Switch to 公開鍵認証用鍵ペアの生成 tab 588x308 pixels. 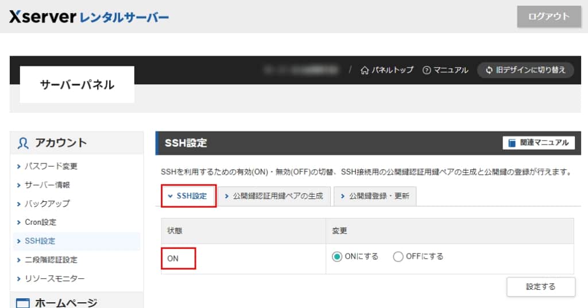[274, 196]
